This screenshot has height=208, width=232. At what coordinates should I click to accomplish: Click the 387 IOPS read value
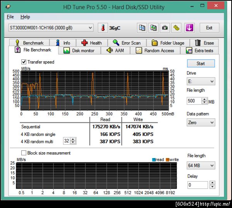tap(110, 141)
